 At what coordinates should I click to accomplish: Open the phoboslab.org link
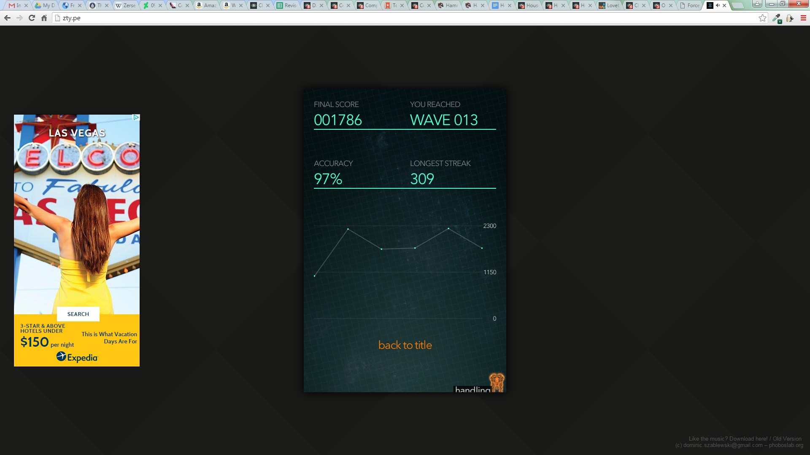pos(786,445)
